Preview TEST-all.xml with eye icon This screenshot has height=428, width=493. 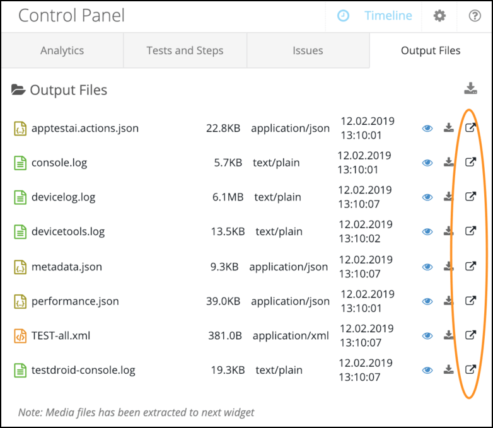point(427,335)
